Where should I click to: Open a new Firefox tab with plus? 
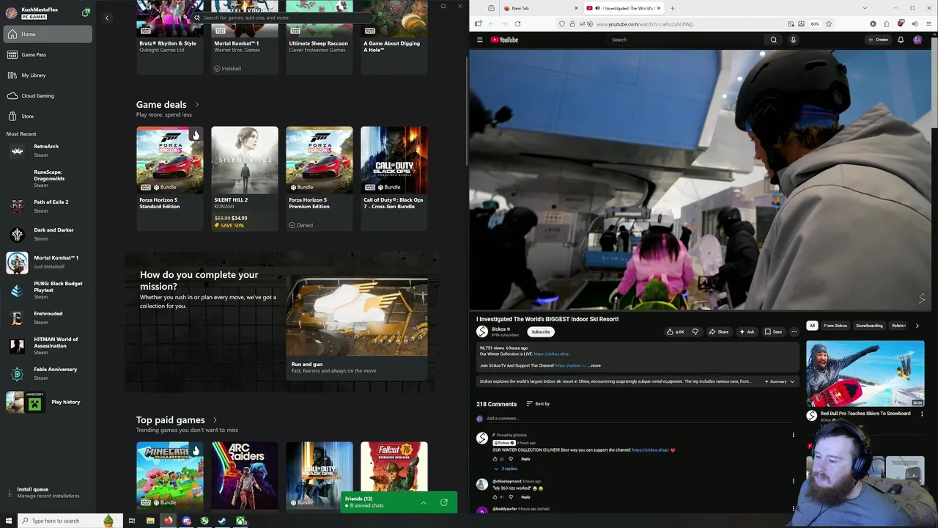[x=672, y=8]
